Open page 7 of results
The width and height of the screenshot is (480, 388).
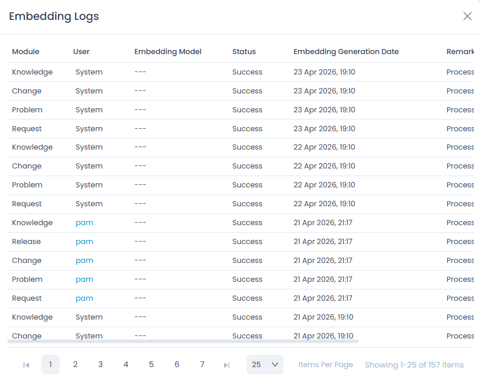pyautogui.click(x=203, y=365)
